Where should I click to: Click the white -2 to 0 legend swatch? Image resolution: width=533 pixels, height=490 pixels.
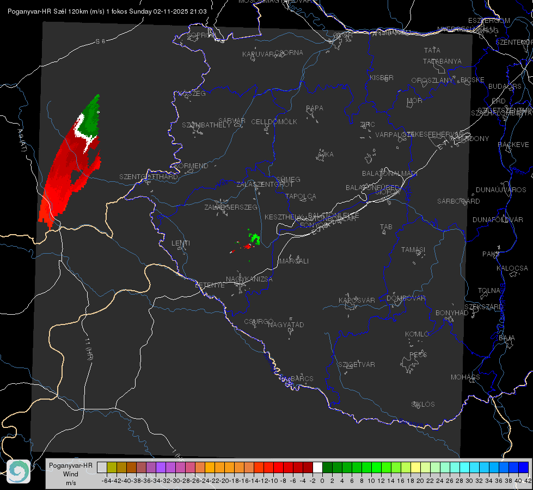point(317,467)
